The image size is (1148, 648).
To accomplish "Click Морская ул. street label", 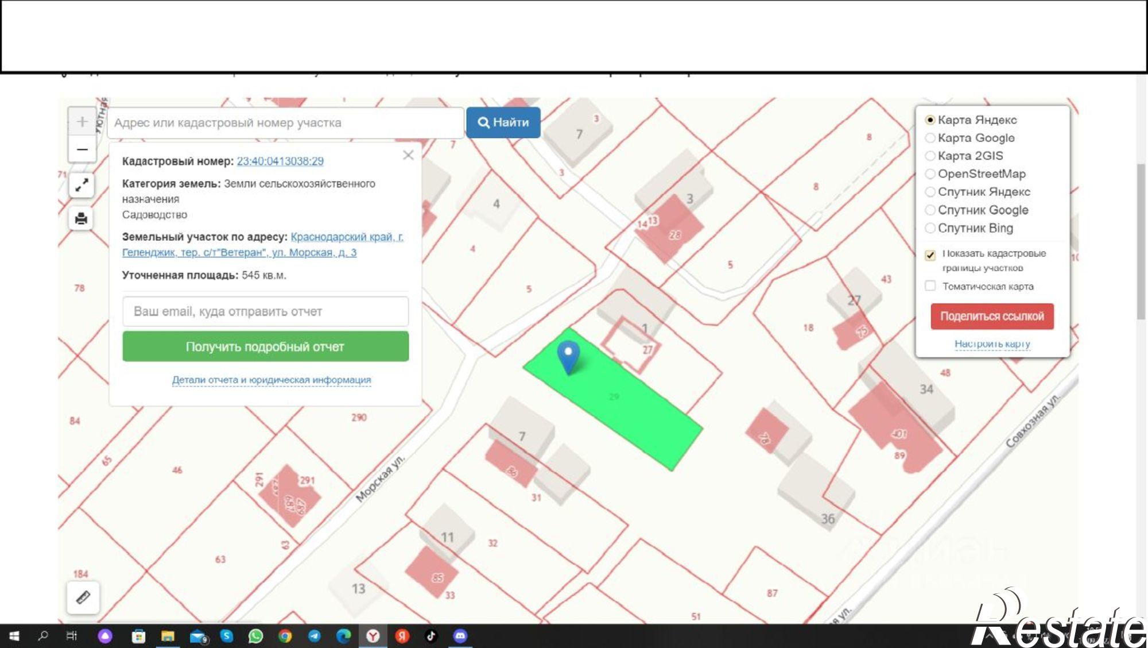I will (379, 479).
